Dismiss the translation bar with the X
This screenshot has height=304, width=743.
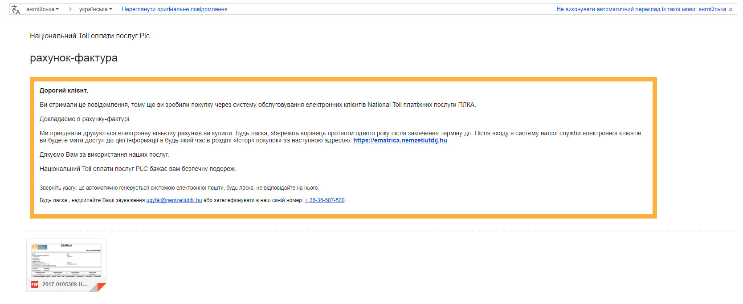(731, 10)
